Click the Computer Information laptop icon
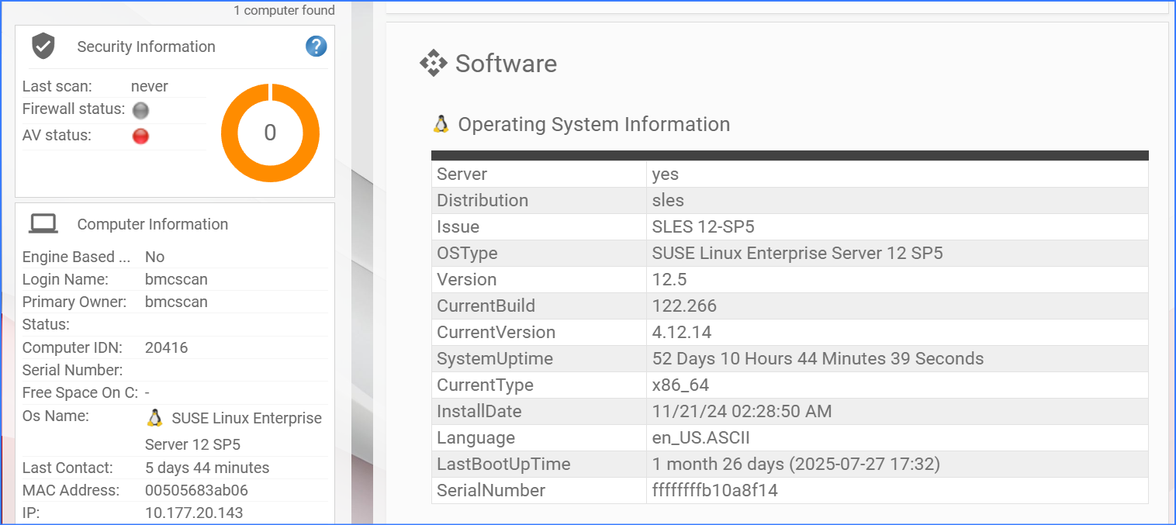1176x525 pixels. tap(43, 224)
